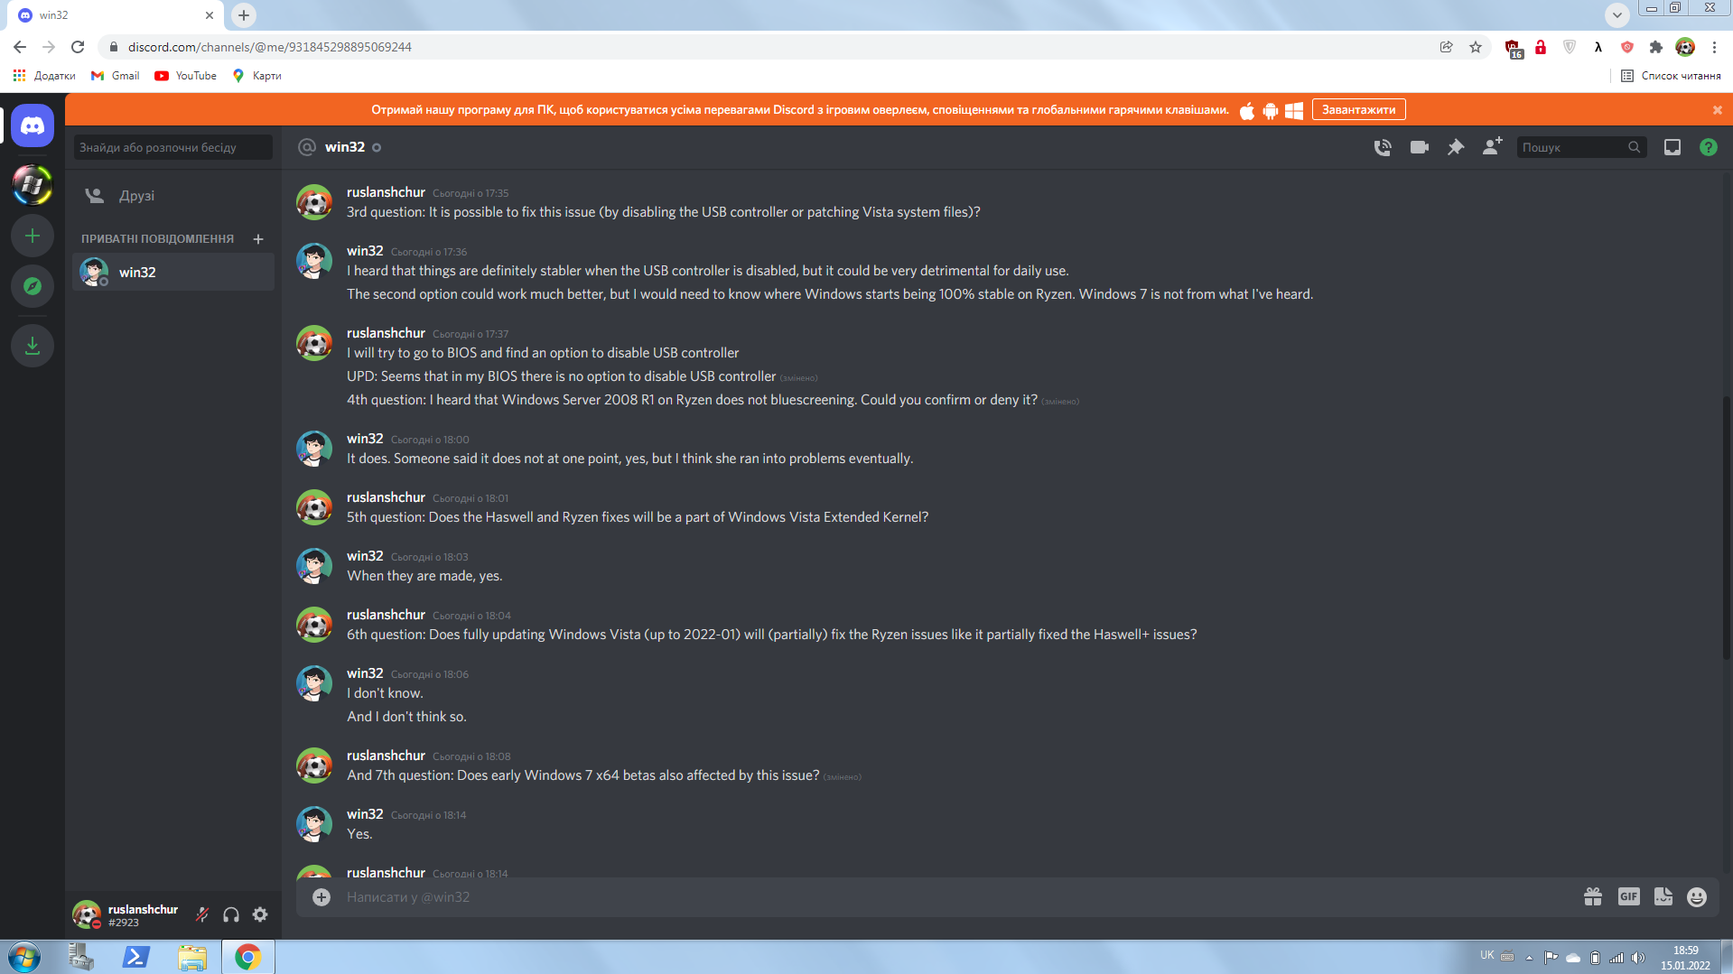Open the sticker picker

[x=1663, y=896]
